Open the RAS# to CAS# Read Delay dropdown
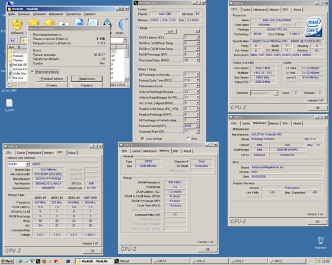Screen dimensions: 332x265 [x=197, y=43]
